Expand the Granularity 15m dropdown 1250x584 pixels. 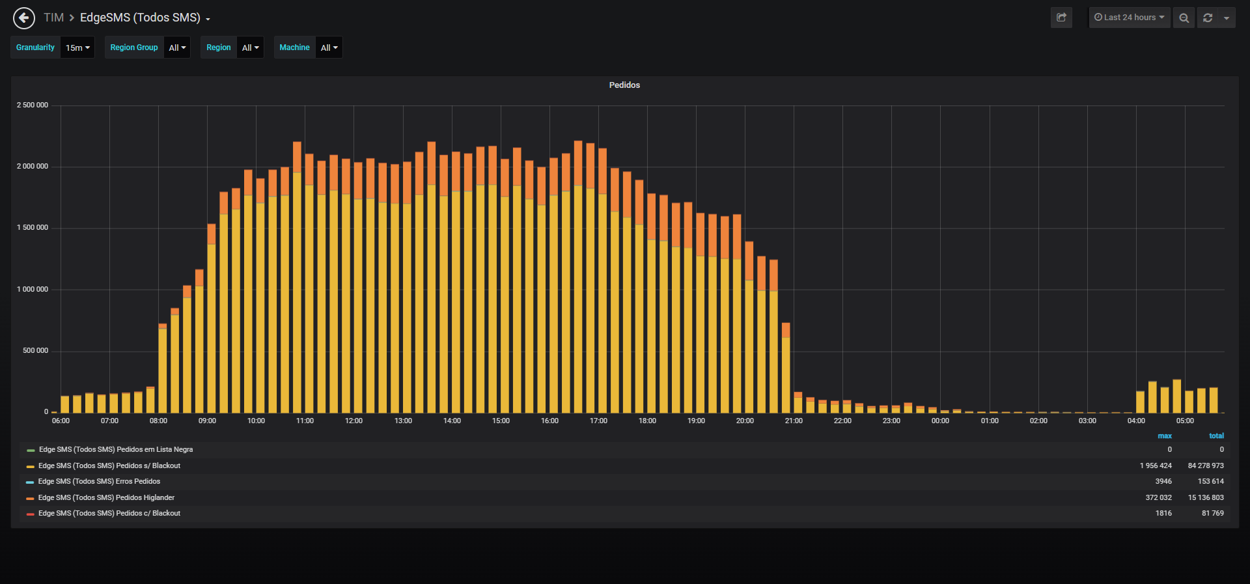(x=77, y=48)
